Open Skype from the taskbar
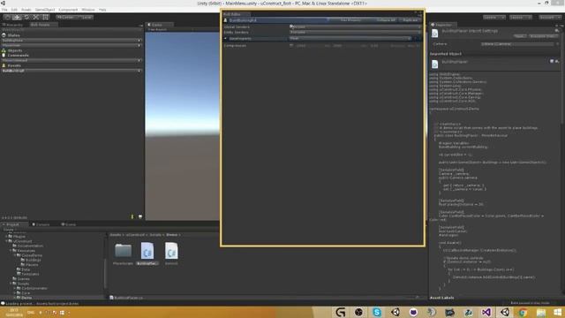 [377, 312]
